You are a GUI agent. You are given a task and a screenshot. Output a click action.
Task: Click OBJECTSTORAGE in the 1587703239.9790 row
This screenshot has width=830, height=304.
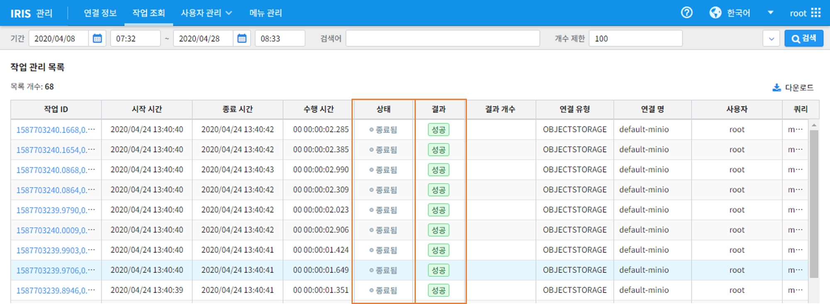pyautogui.click(x=575, y=210)
